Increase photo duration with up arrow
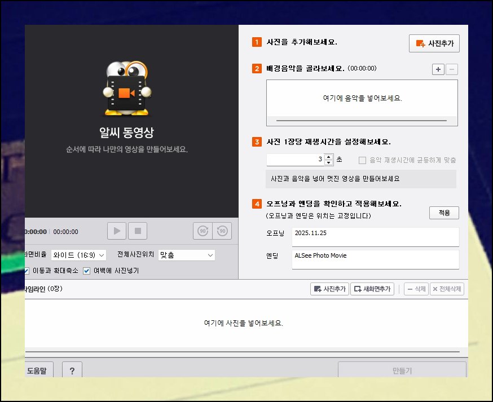The width and height of the screenshot is (493, 402). [328, 157]
